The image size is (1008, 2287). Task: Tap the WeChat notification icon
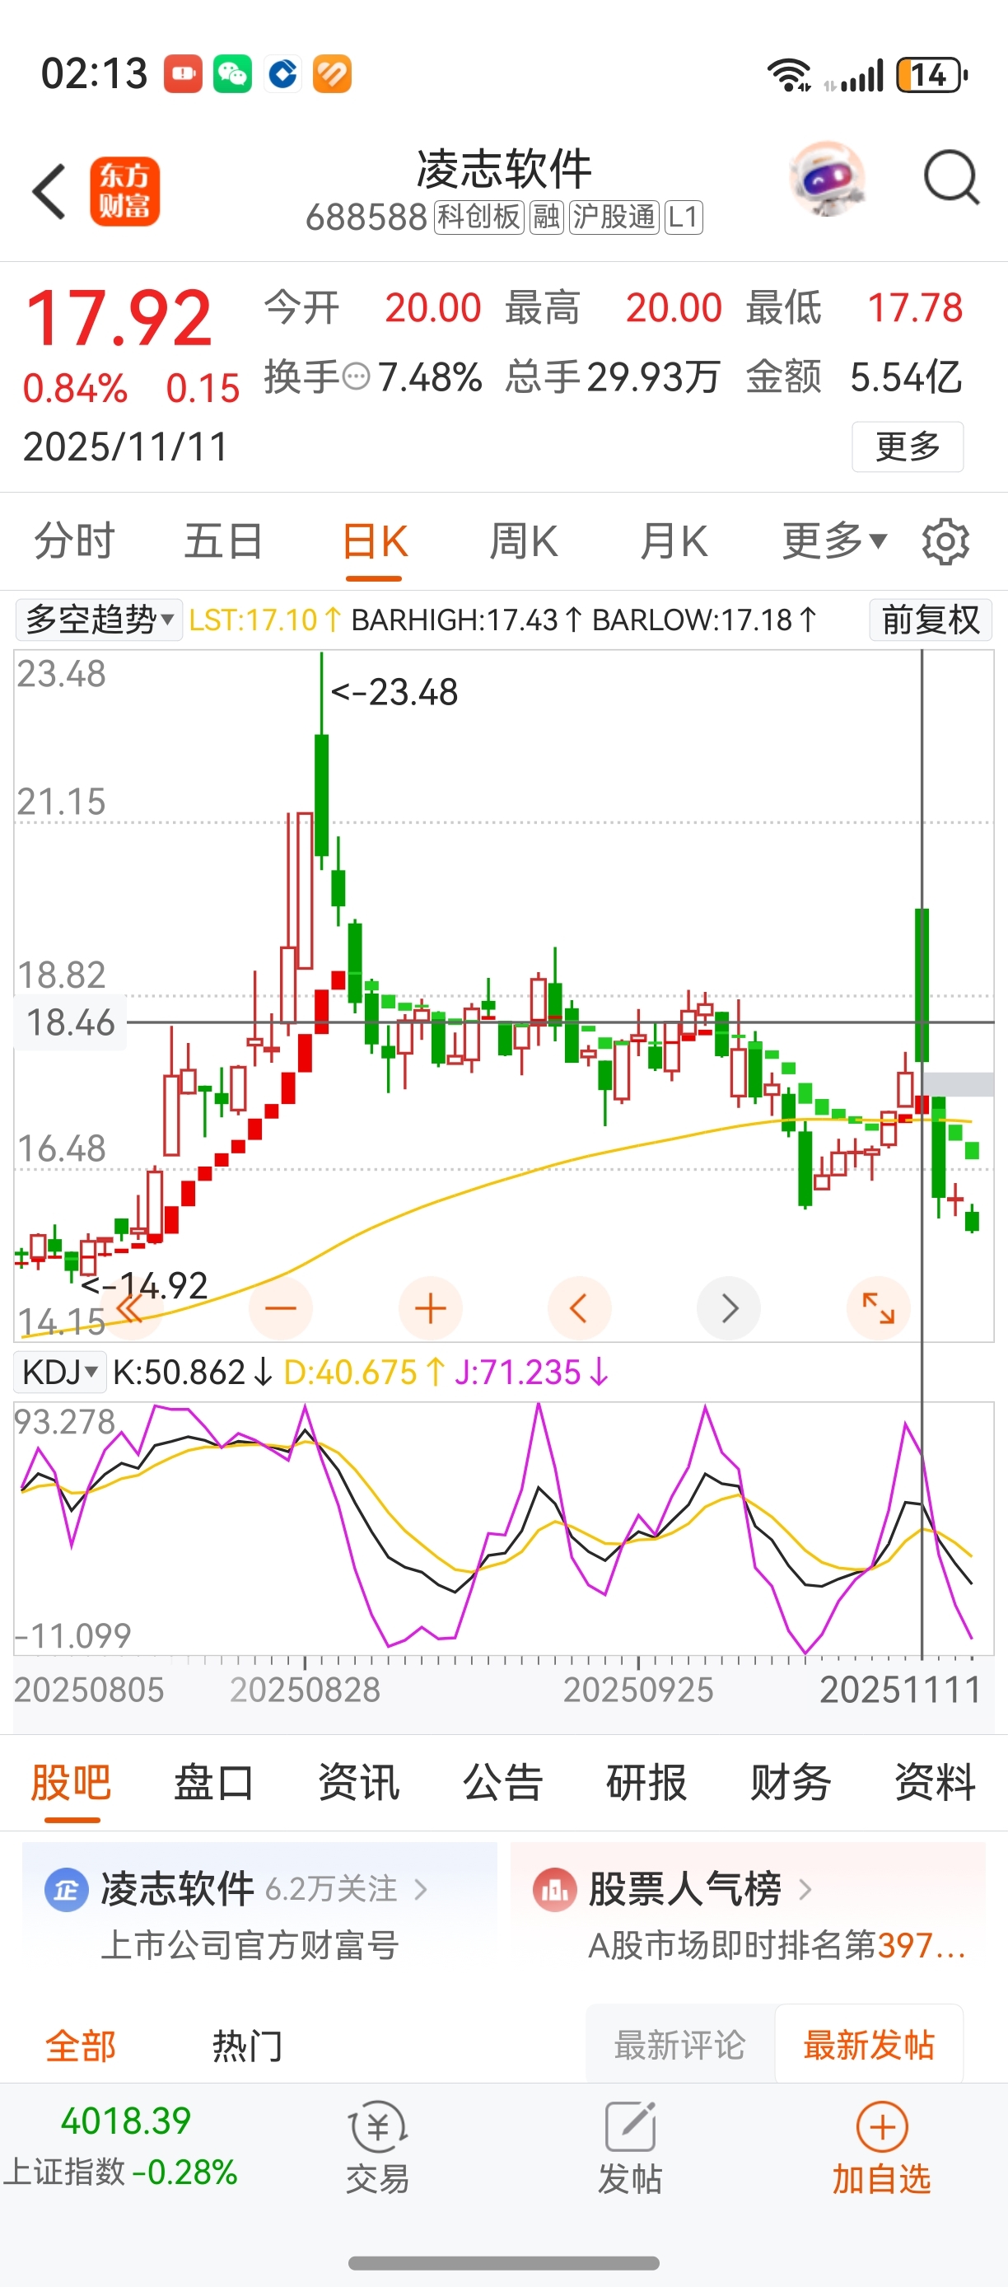point(232,73)
